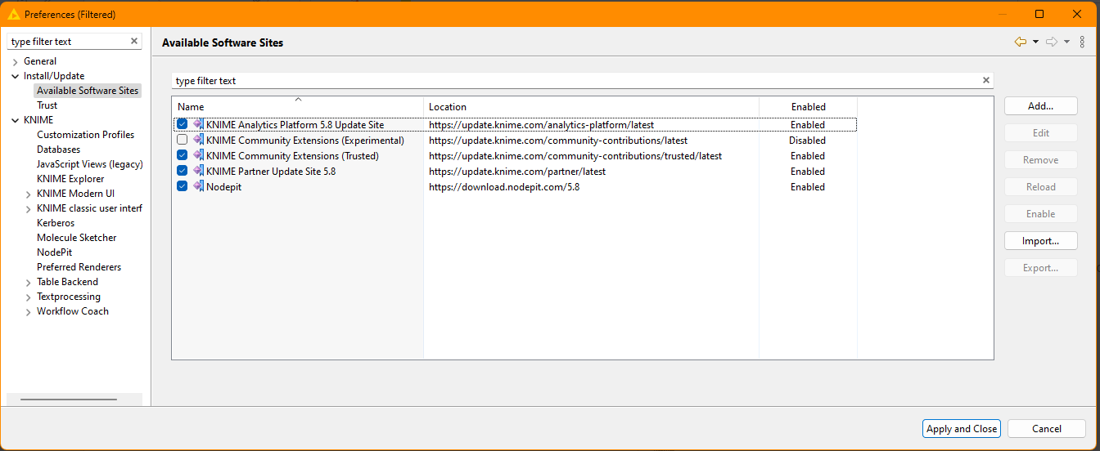Click the back navigation arrow icon
This screenshot has width=1100, height=451.
coord(1020,42)
